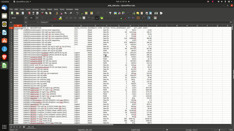The image size is (234, 131).
Task: Click the Open file folder icon
Action: [x=17, y=13]
